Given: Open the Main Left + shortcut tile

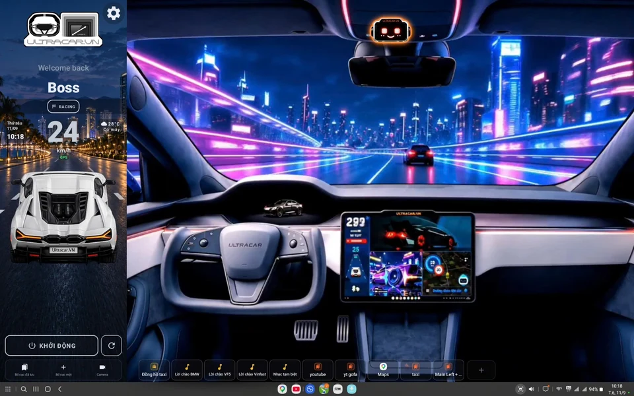Looking at the screenshot, I should tap(448, 370).
